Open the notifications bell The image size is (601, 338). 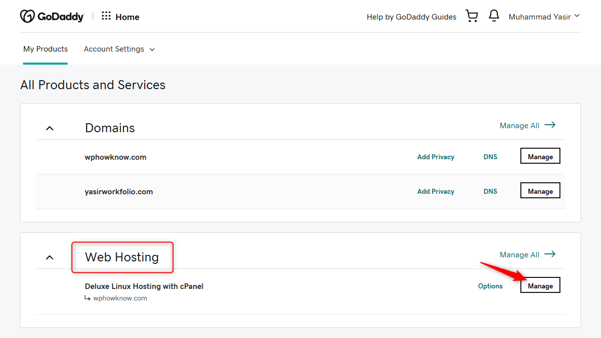click(494, 17)
